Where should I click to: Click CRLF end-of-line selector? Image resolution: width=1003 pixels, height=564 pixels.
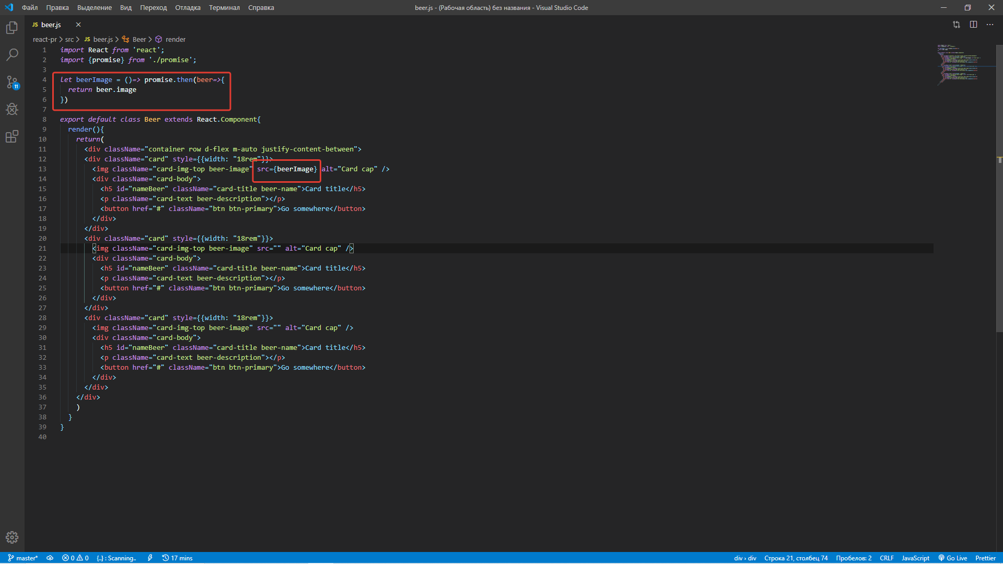point(887,558)
